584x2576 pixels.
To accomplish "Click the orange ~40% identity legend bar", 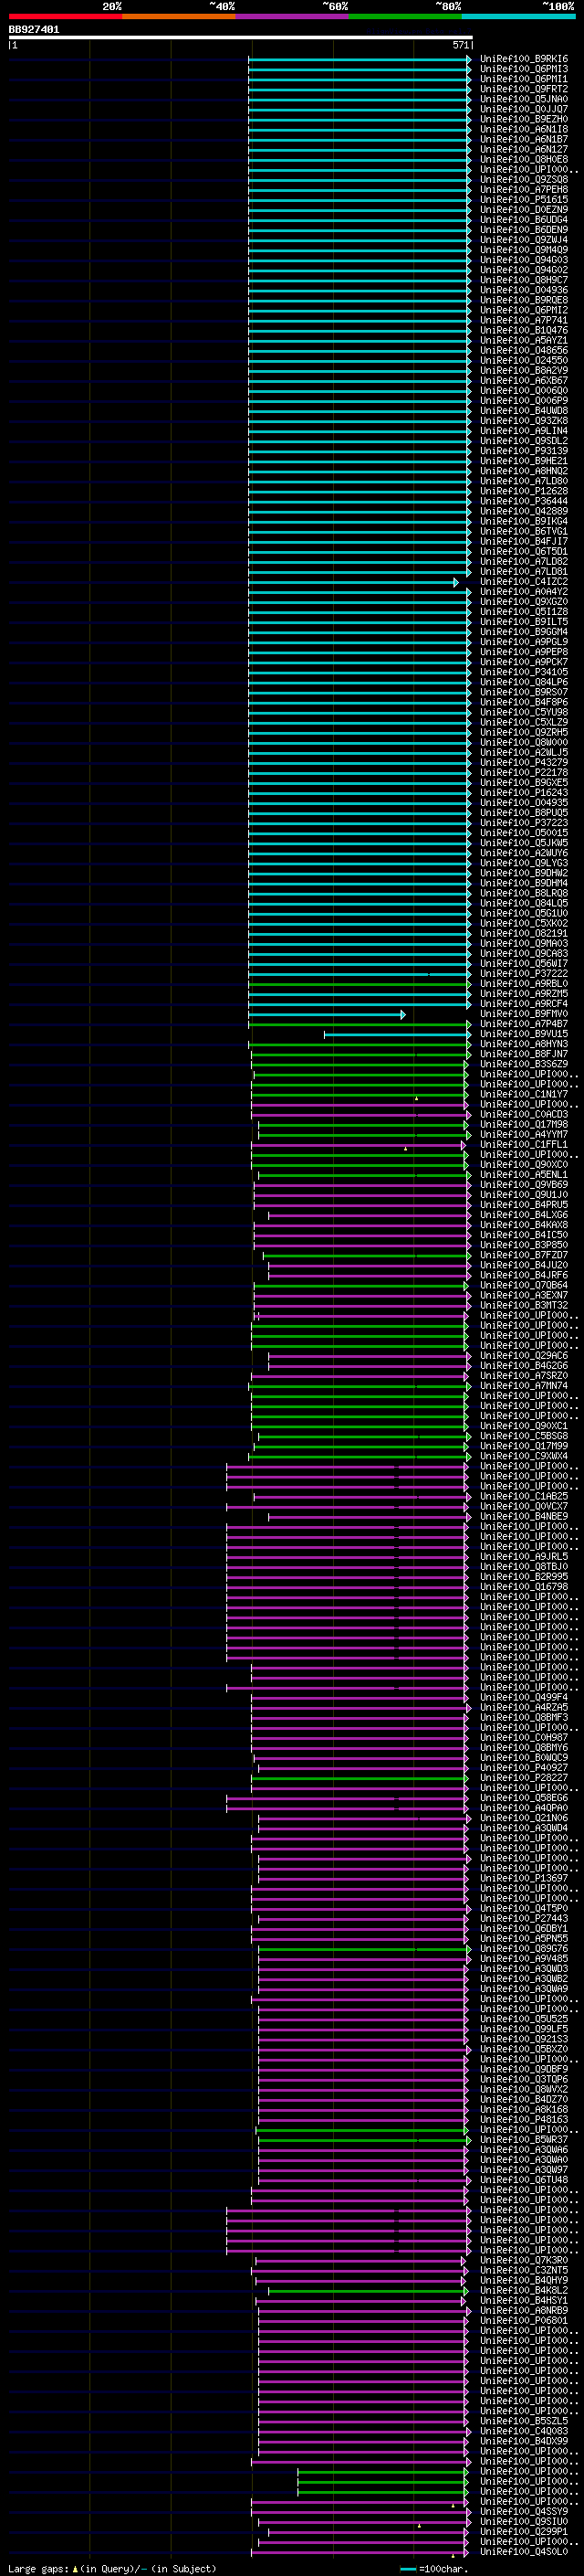I will click(179, 16).
